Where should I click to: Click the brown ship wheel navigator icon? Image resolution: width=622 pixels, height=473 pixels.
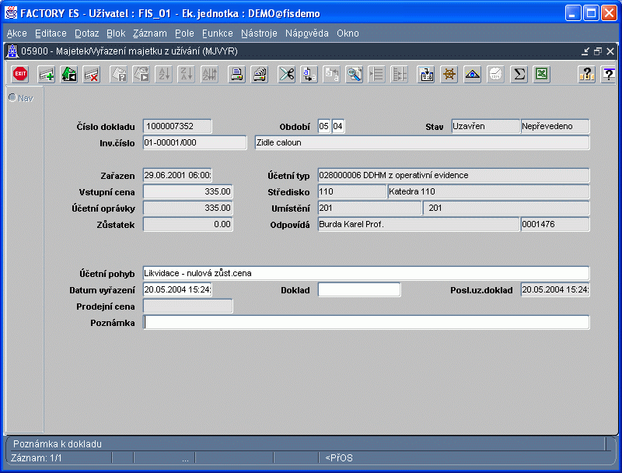[449, 74]
